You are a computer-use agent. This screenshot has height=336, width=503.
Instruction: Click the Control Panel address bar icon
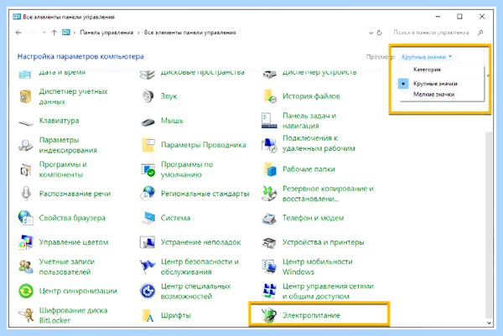coord(66,33)
